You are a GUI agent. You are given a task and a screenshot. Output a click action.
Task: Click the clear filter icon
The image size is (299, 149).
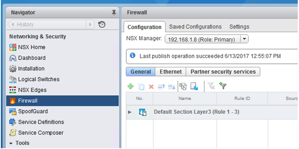click(211, 86)
